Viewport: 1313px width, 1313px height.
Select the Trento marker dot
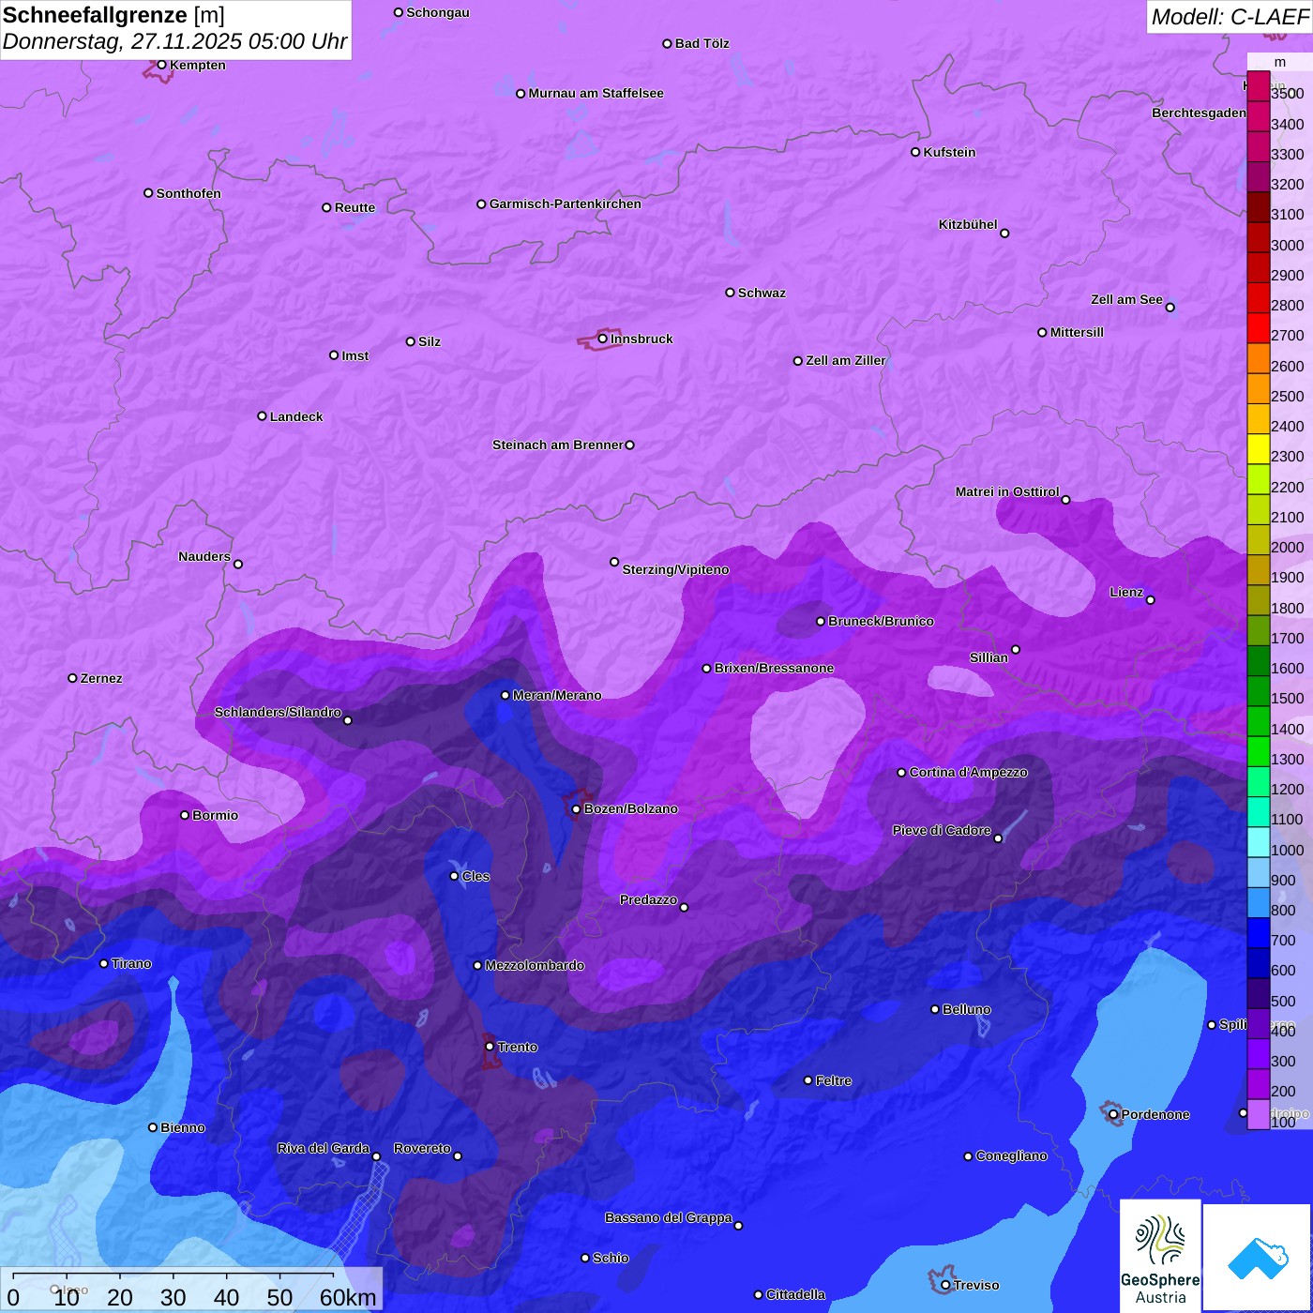click(x=490, y=1047)
